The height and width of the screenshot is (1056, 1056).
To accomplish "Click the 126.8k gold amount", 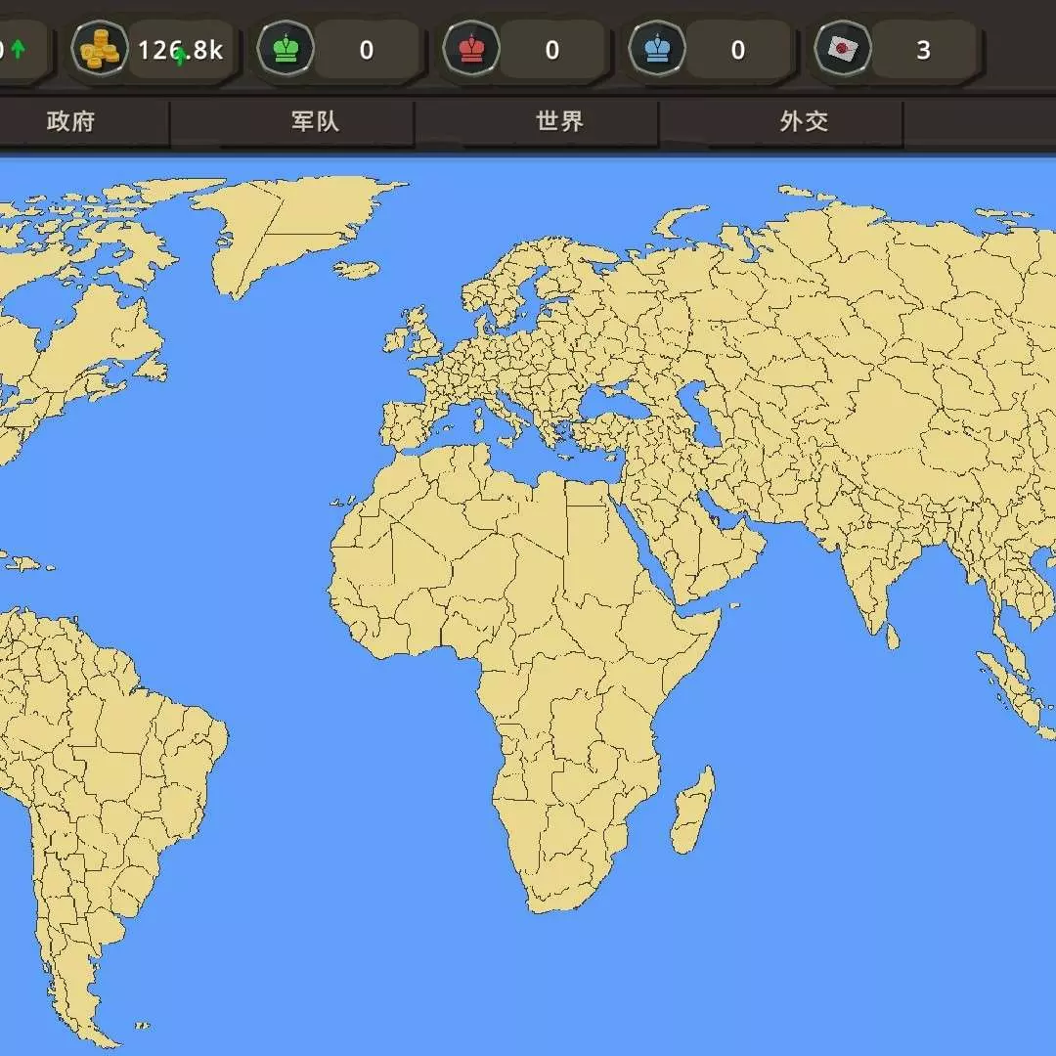I will pos(180,50).
